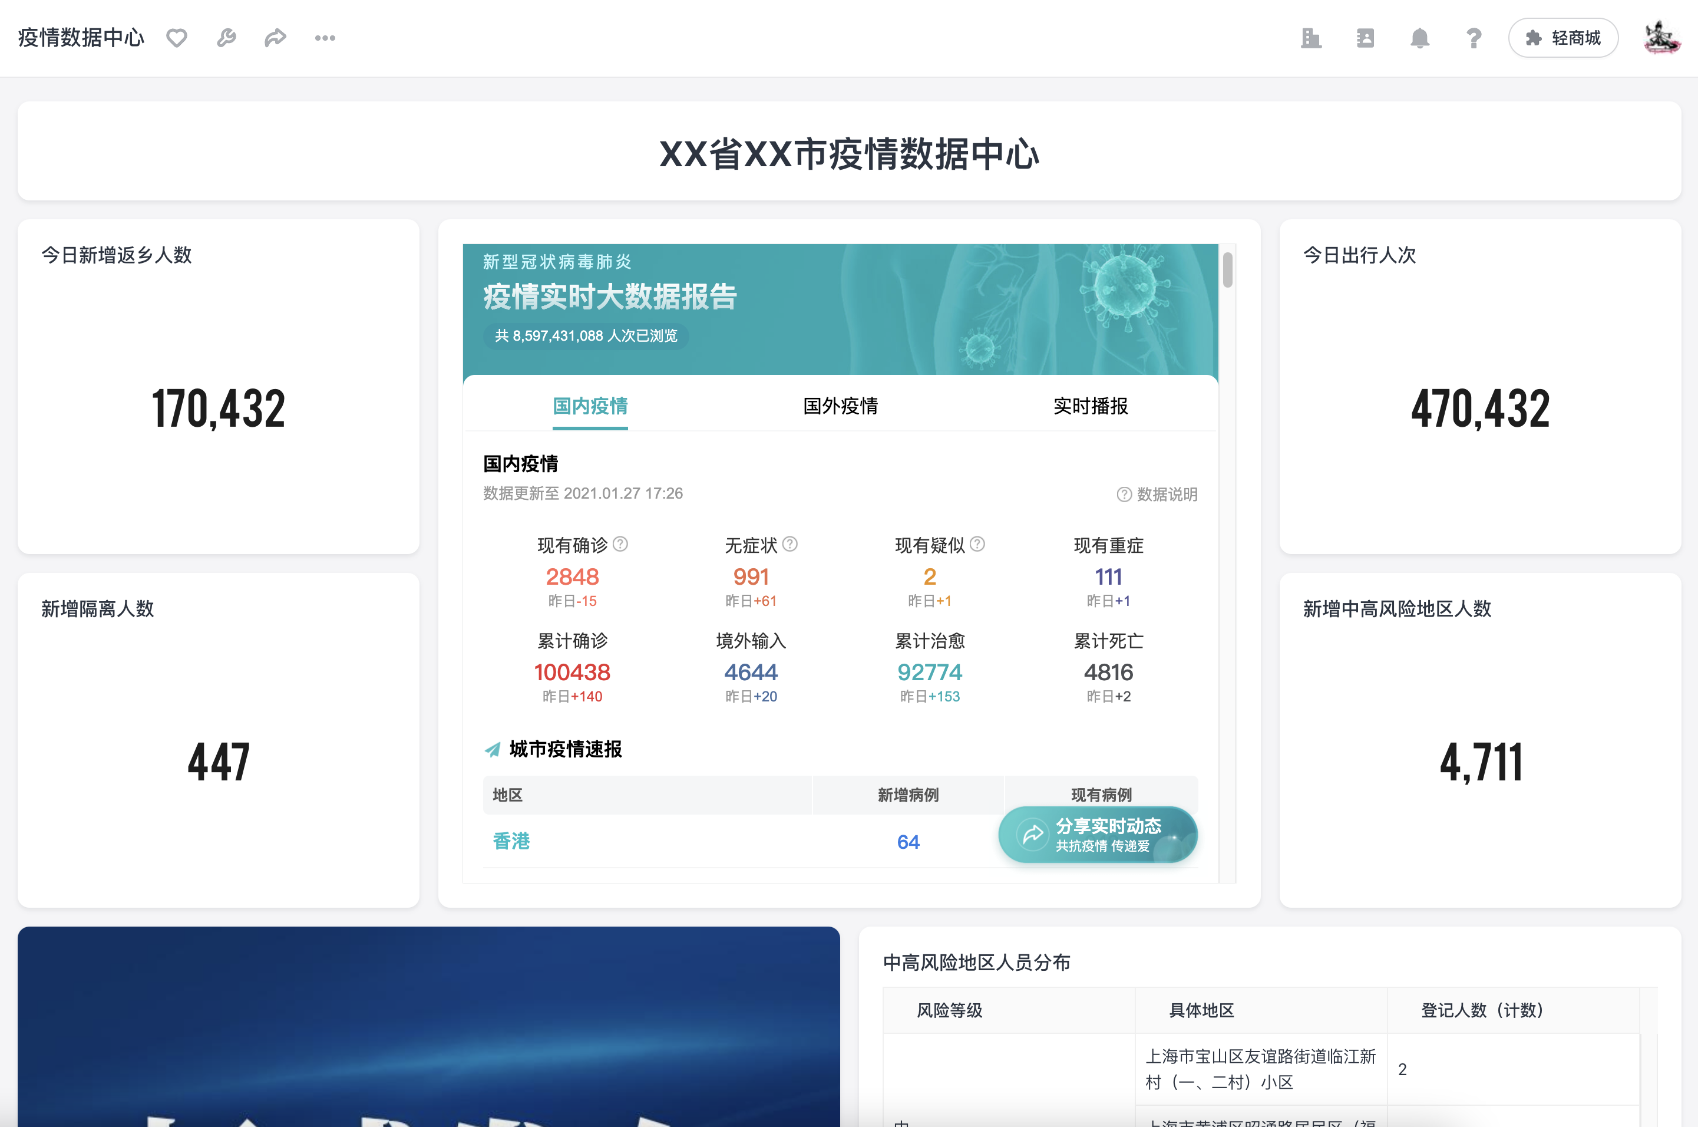
Task: Switch to the 国外疫情 tab
Action: tap(840, 406)
